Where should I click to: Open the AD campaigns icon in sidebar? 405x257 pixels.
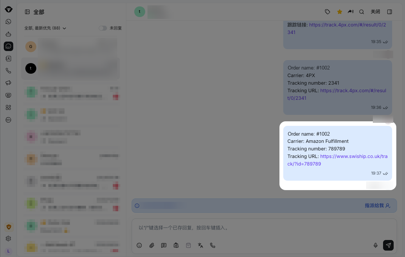click(8, 95)
